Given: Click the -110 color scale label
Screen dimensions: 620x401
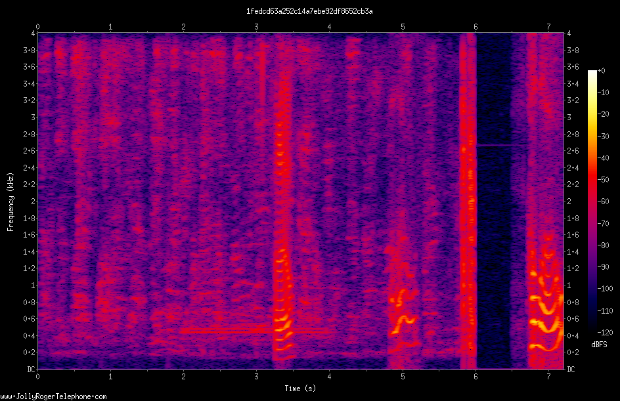Looking at the screenshot, I should click(x=605, y=311).
